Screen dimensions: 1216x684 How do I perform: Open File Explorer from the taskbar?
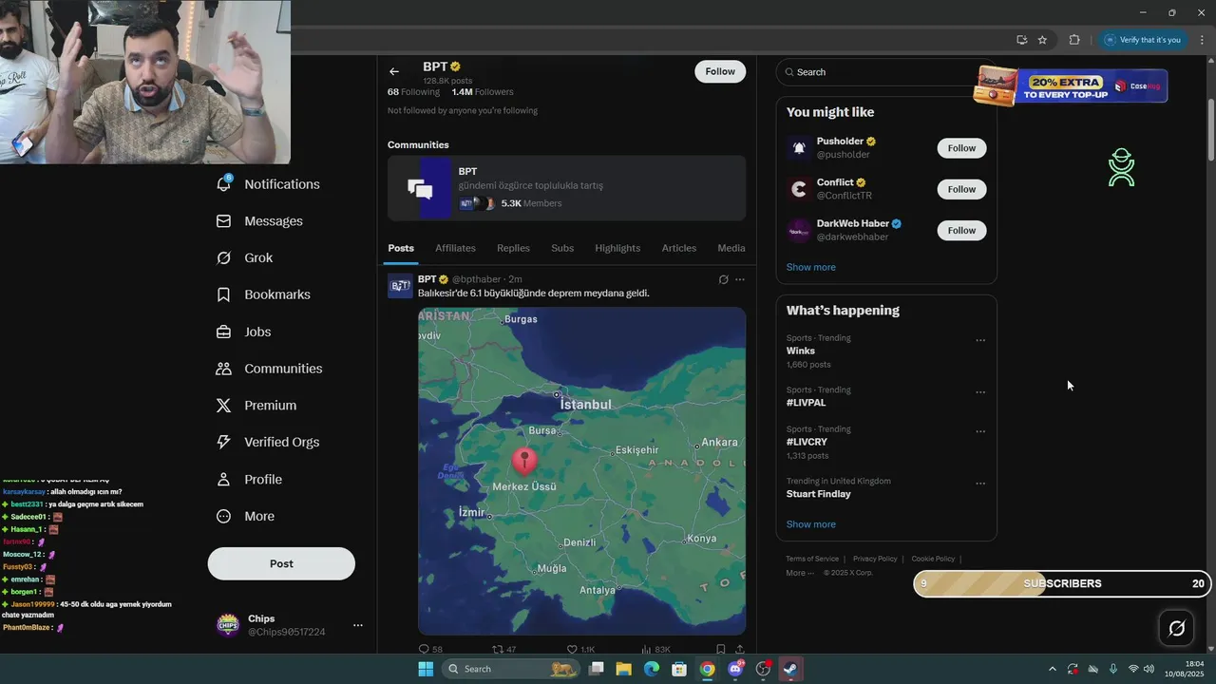(x=624, y=669)
